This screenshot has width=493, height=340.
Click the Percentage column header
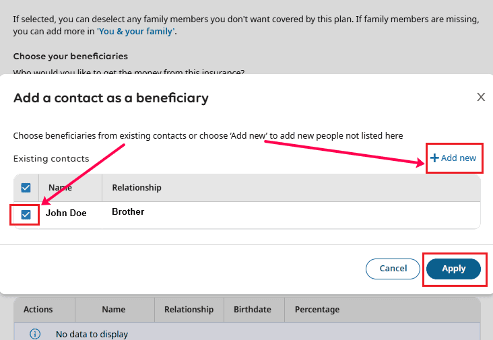pyautogui.click(x=317, y=310)
